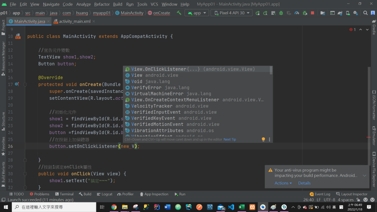Open the Pixel 4 API 30 device dropdown
The image size is (377, 212).
(x=232, y=13)
